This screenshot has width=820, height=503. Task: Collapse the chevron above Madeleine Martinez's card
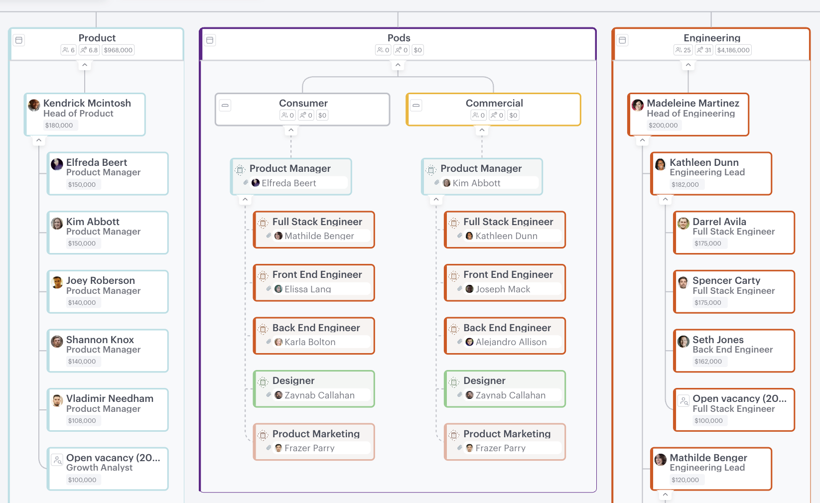pyautogui.click(x=688, y=64)
